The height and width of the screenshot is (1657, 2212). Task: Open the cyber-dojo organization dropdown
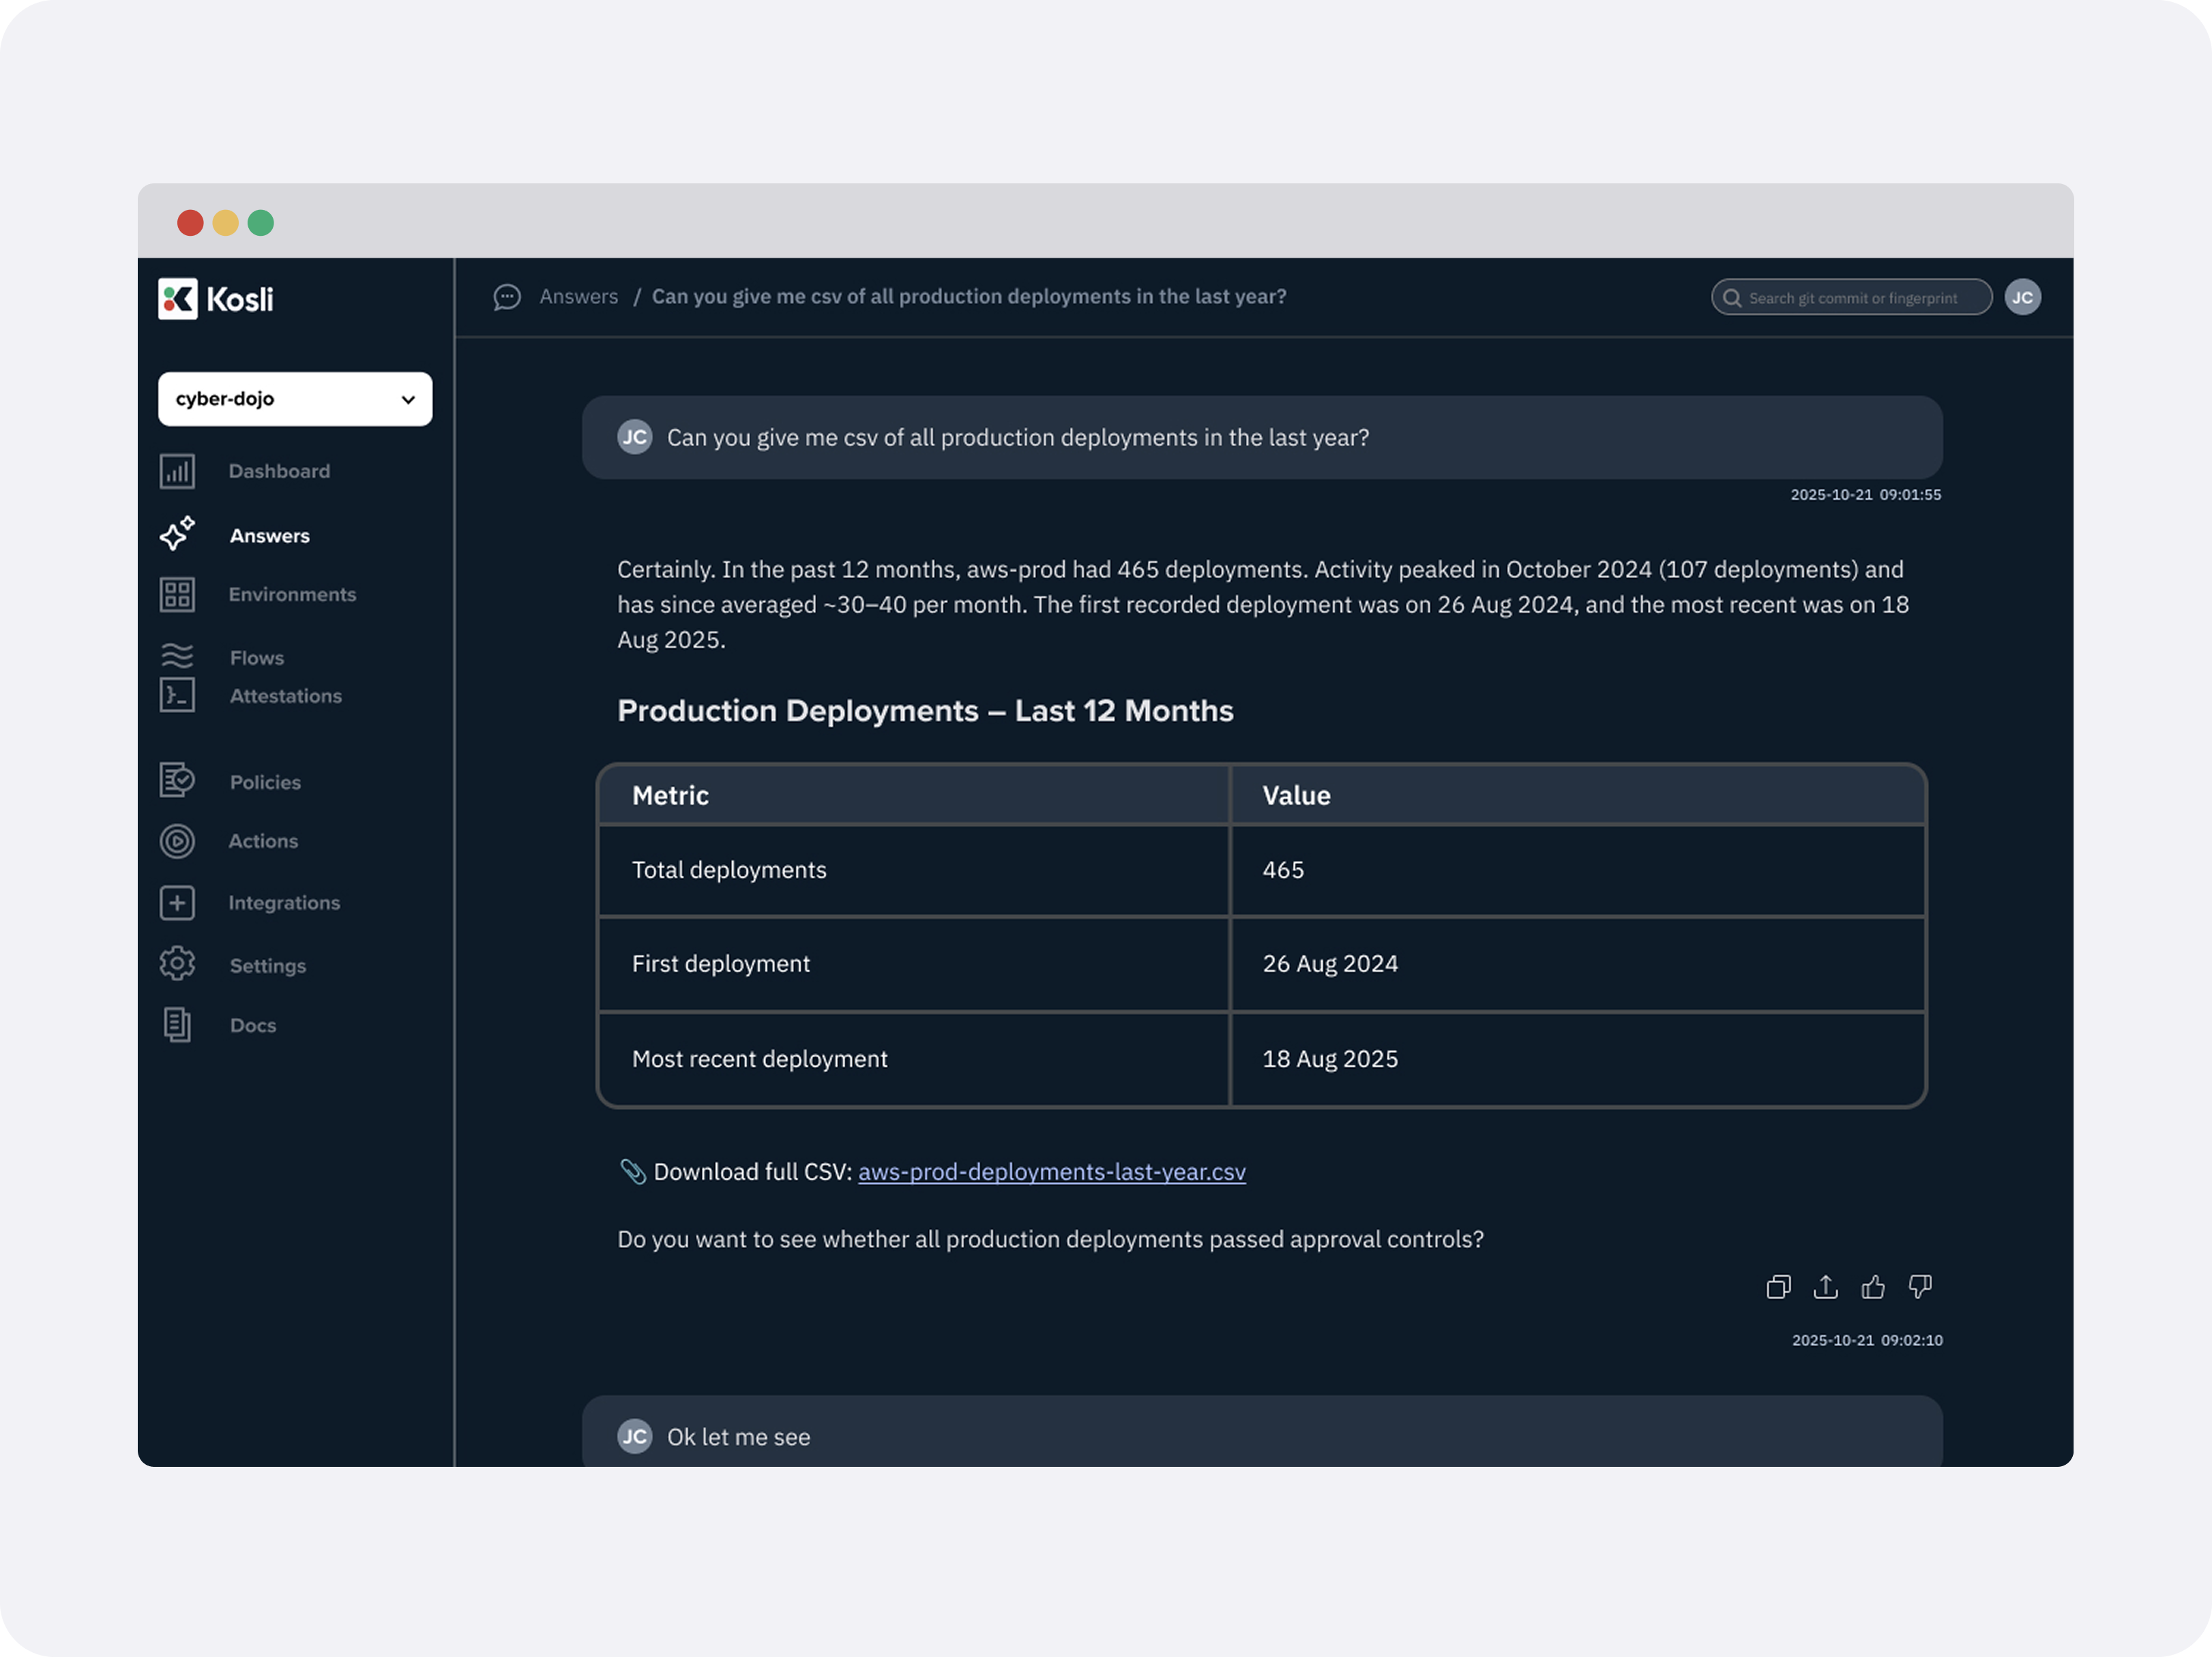295,399
